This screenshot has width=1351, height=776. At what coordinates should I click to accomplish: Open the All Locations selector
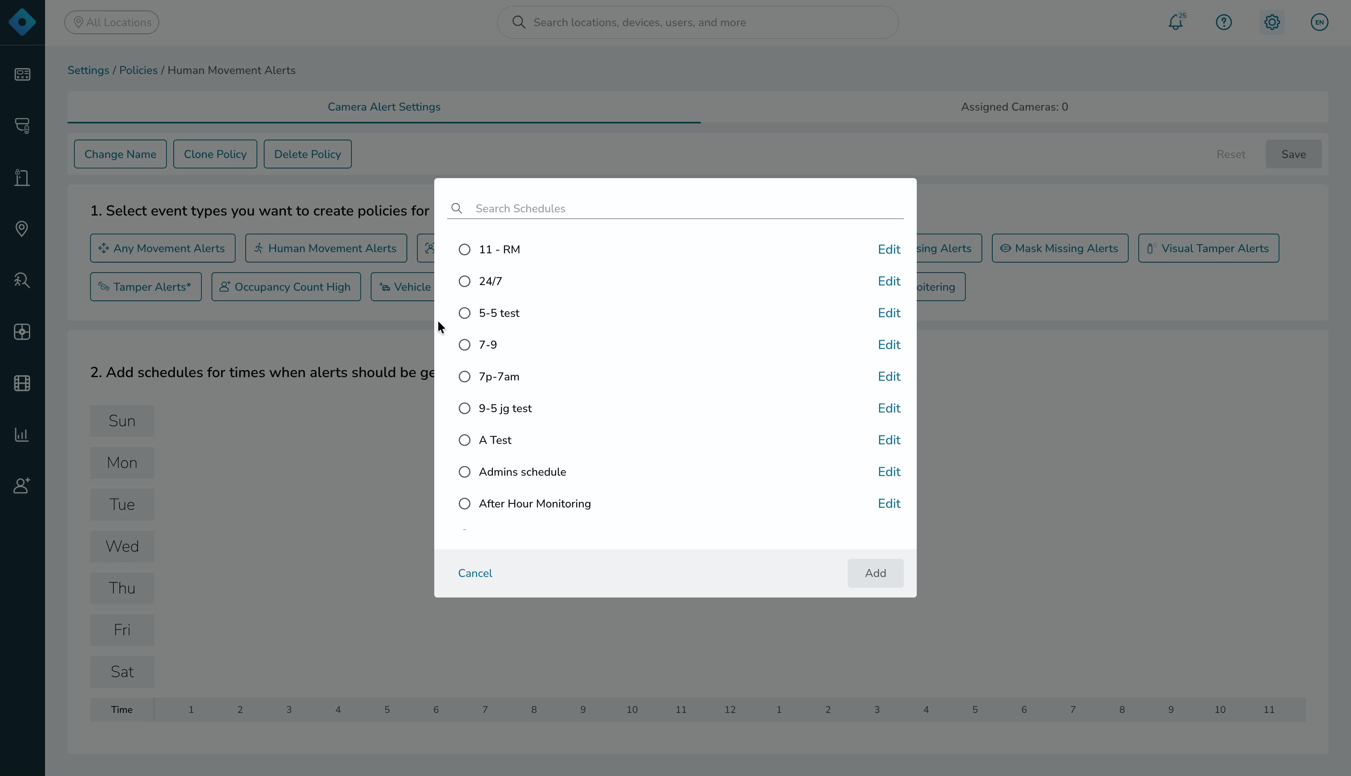[x=112, y=23]
